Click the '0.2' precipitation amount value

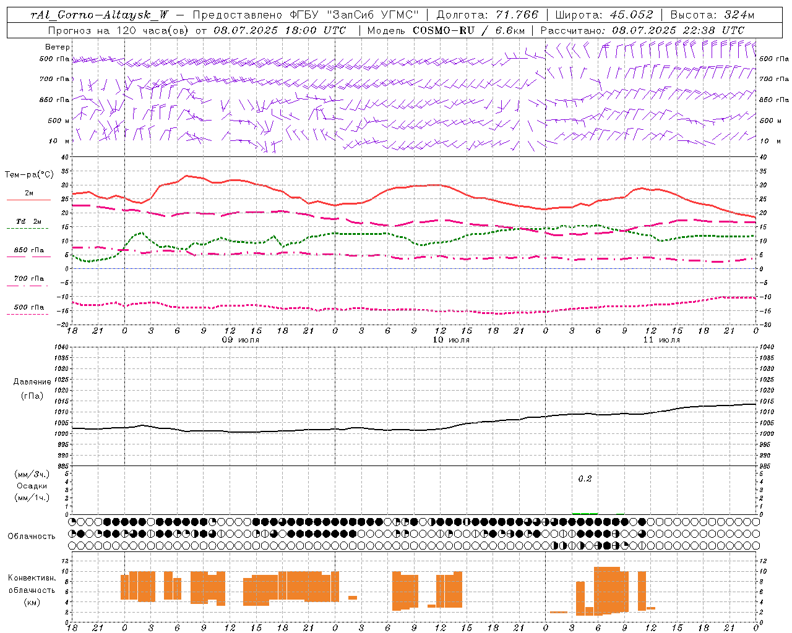[x=585, y=478]
